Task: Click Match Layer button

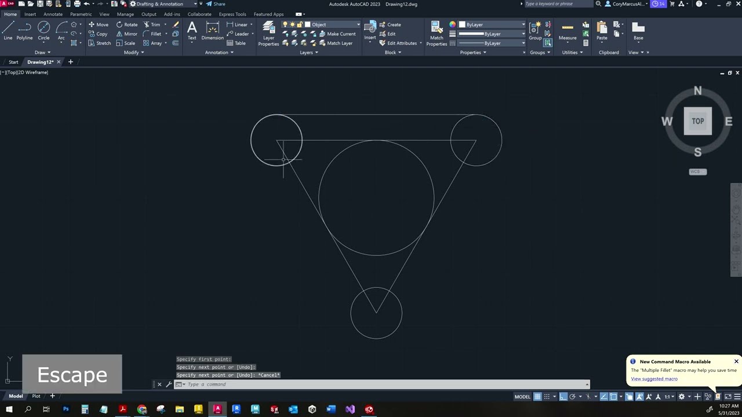Action: coord(336,43)
